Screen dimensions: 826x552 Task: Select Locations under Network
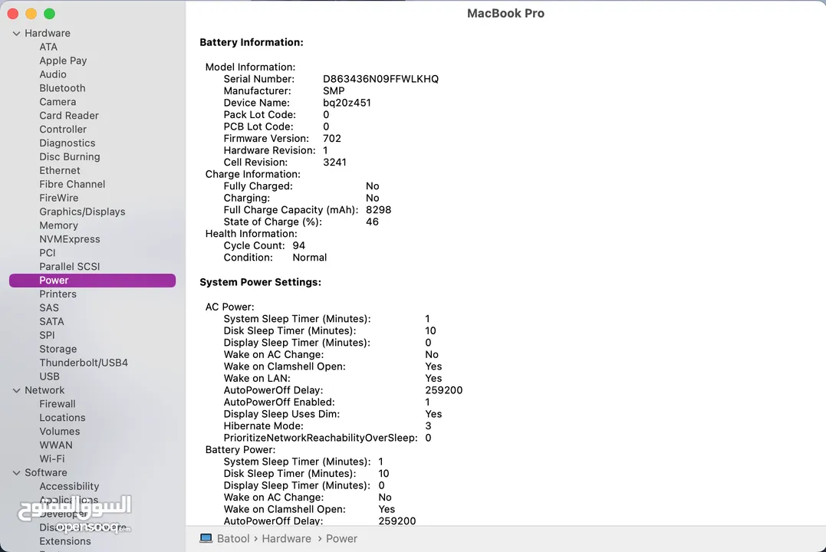click(x=62, y=418)
